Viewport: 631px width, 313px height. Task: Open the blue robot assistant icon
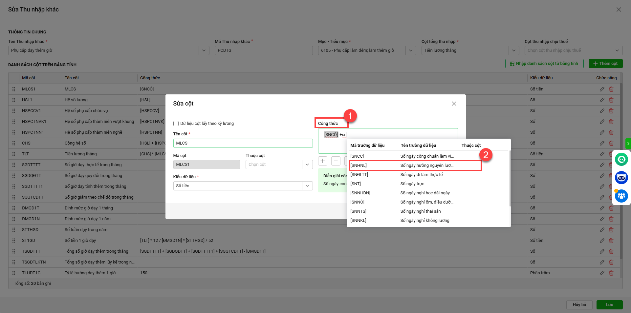(621, 178)
